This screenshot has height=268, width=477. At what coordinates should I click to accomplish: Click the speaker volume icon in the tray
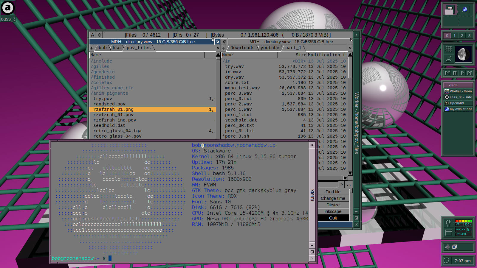(447, 247)
